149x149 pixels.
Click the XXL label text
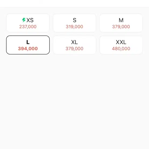point(121,42)
